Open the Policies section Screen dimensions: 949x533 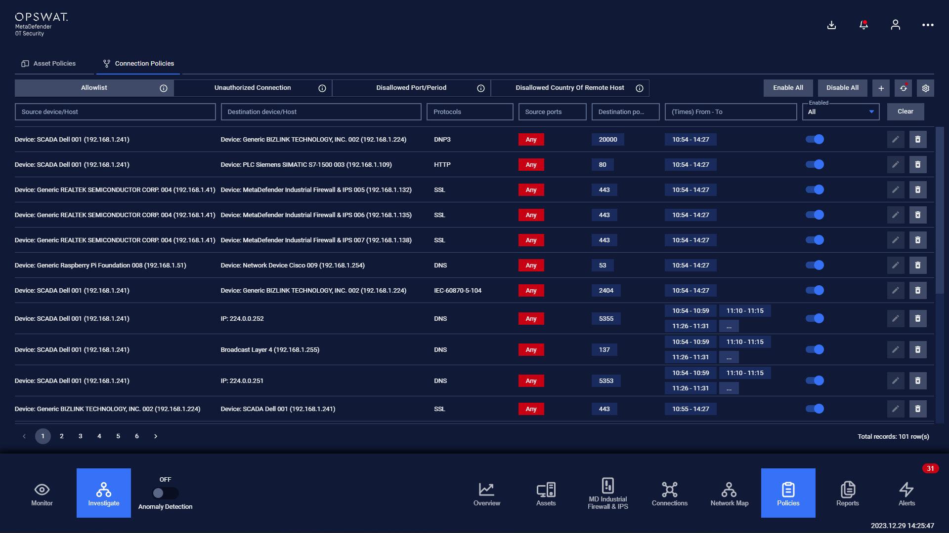(788, 493)
